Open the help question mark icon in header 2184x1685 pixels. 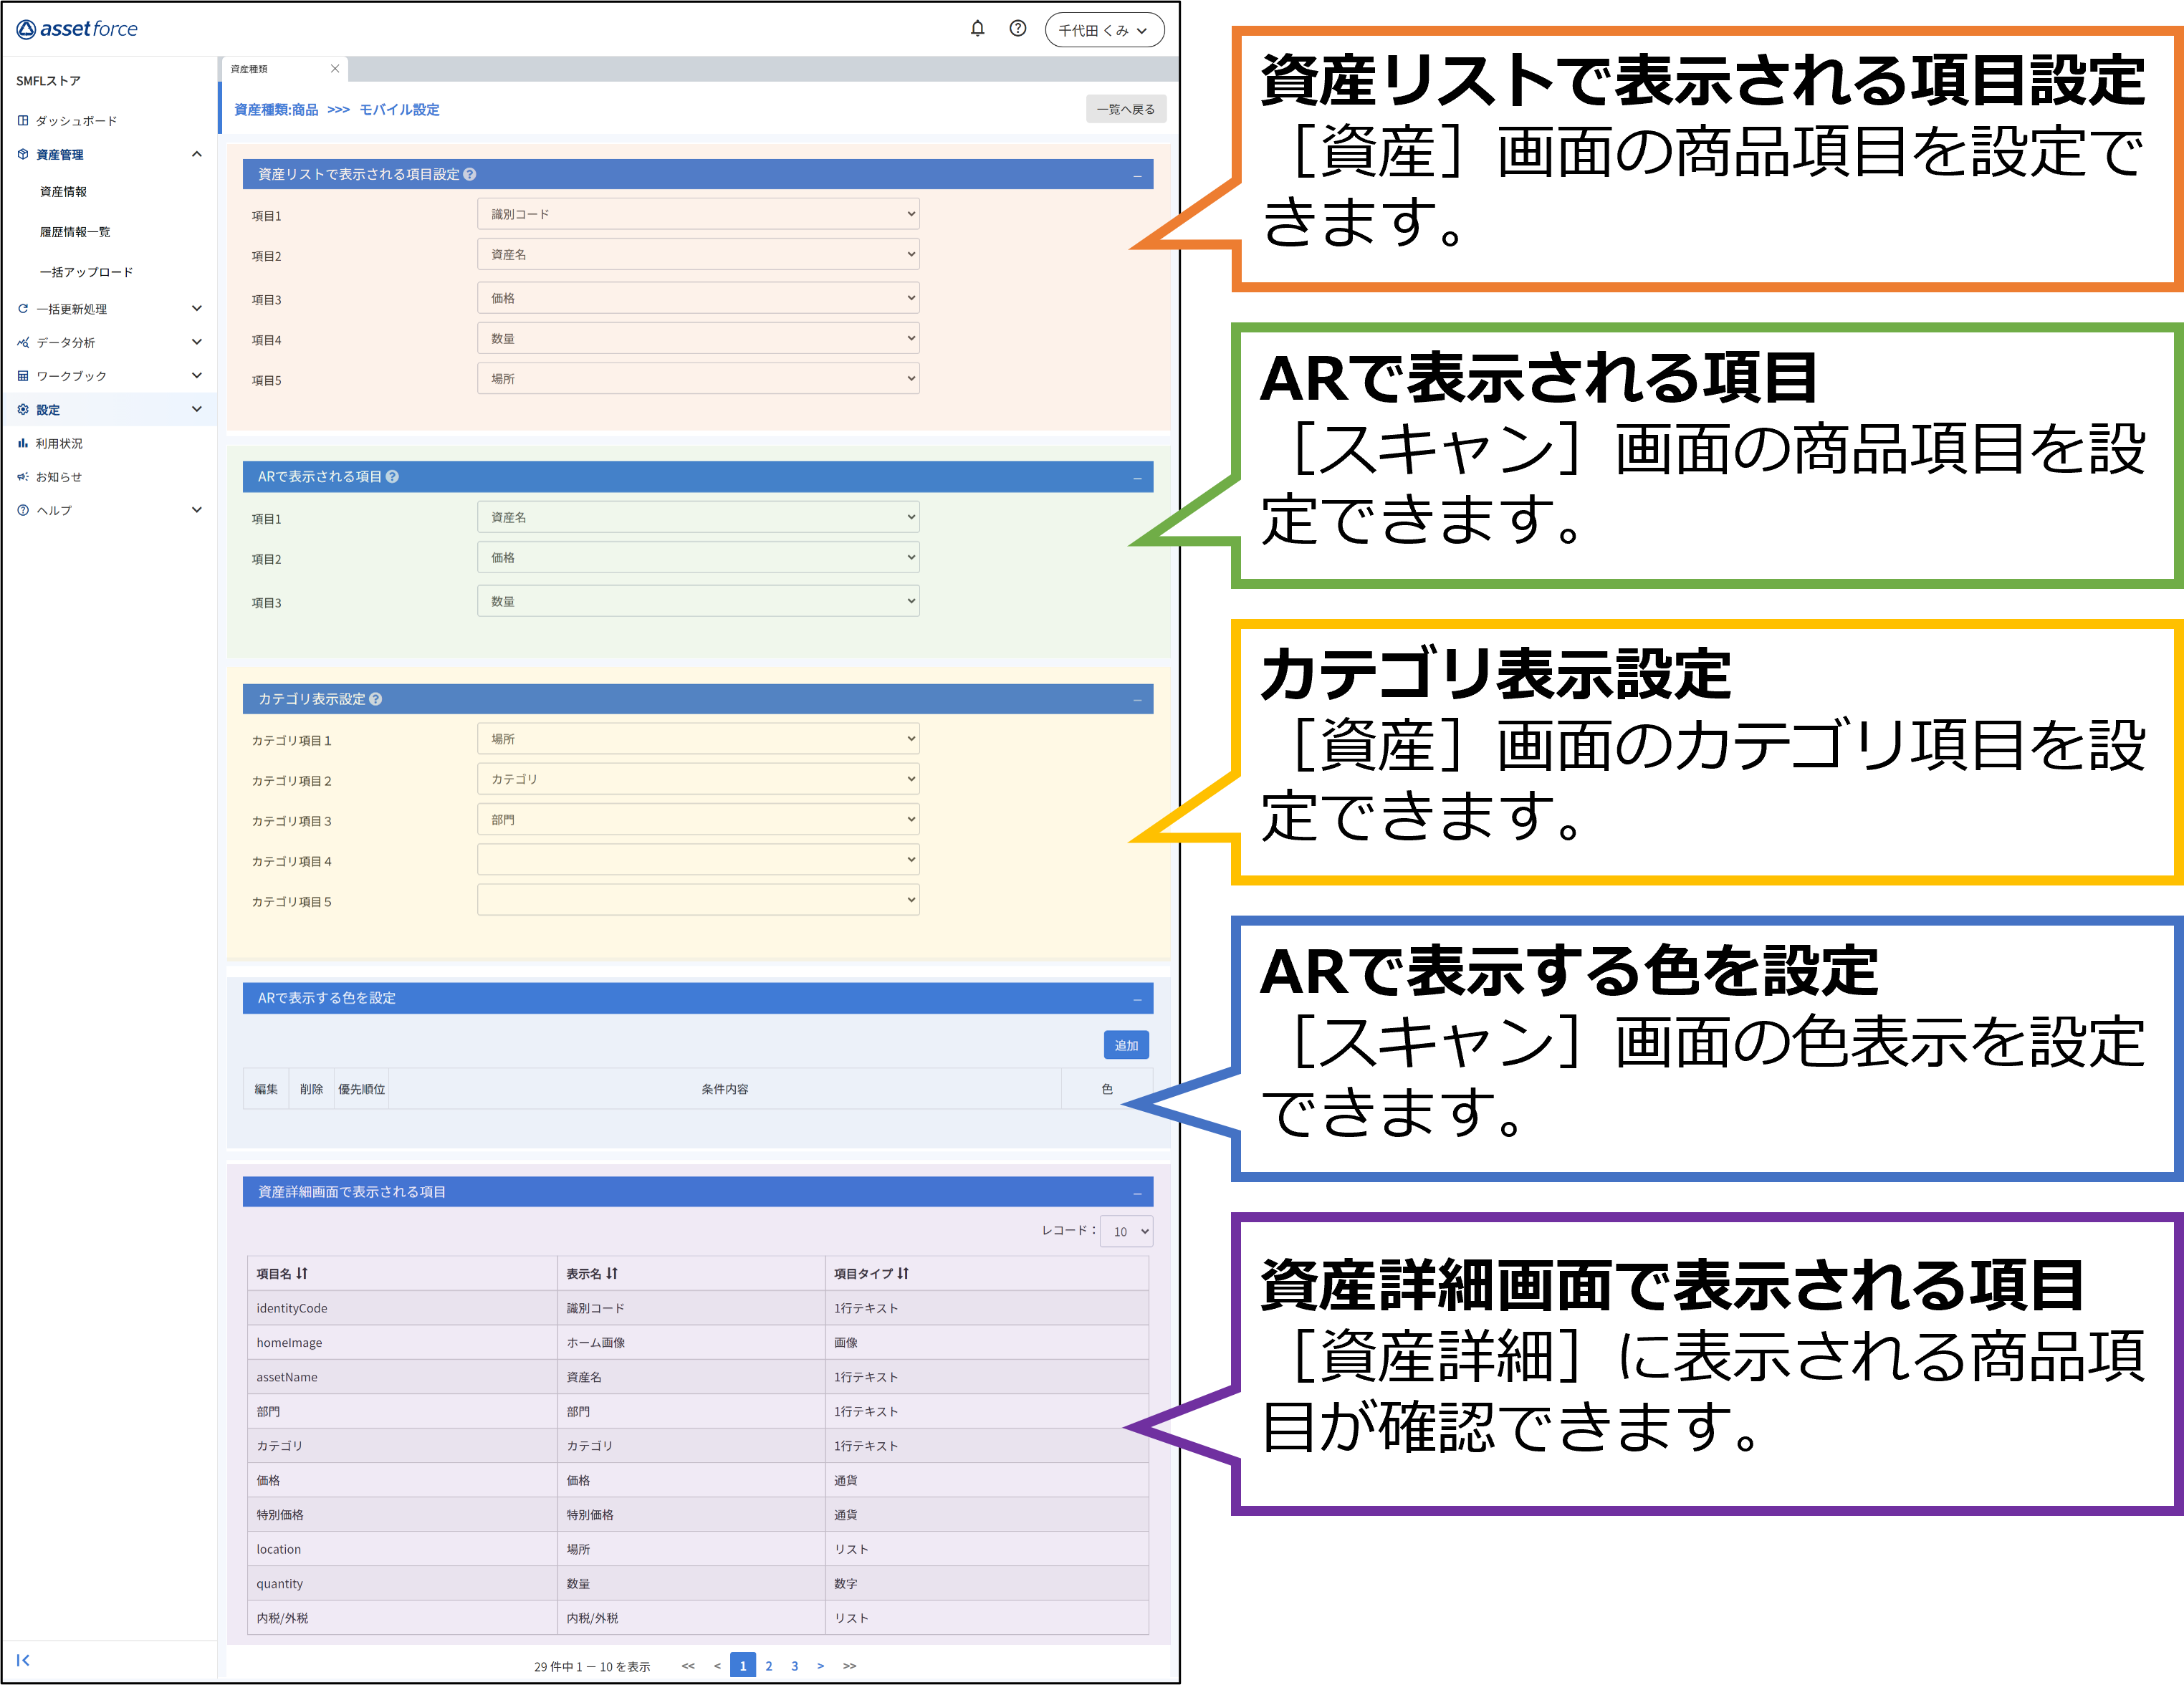[x=1017, y=29]
